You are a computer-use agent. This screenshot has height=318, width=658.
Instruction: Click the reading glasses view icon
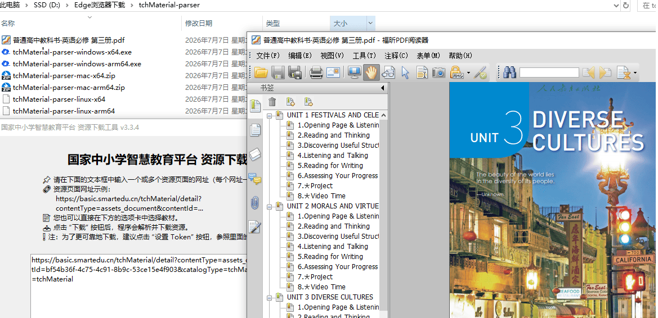[388, 72]
